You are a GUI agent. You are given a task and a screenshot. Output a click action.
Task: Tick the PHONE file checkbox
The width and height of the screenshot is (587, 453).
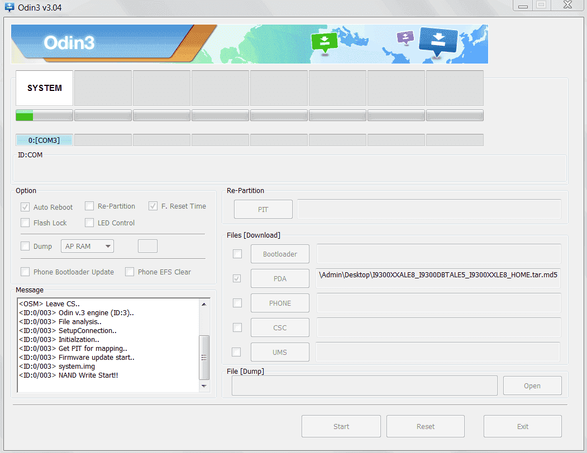click(x=237, y=303)
